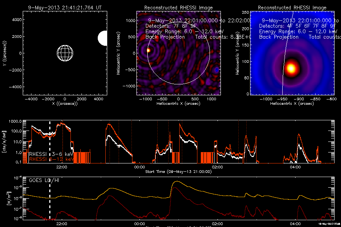The height and width of the screenshot is (227, 341).
Task: Click the blue spot in middle RHESSI image
Action: tap(217, 70)
